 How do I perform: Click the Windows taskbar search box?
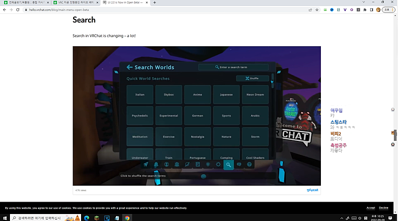pyautogui.click(x=45, y=218)
